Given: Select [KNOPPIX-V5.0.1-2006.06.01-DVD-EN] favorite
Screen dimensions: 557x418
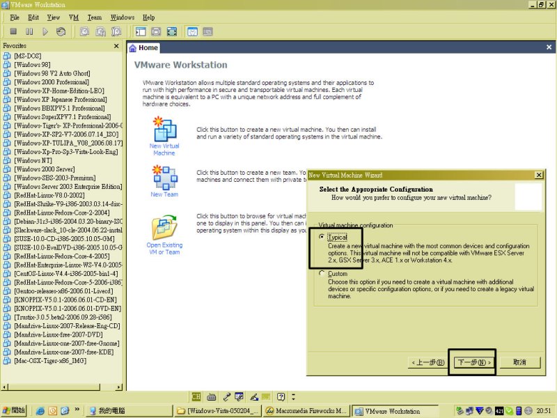Looking at the screenshot, I should pos(68,309).
